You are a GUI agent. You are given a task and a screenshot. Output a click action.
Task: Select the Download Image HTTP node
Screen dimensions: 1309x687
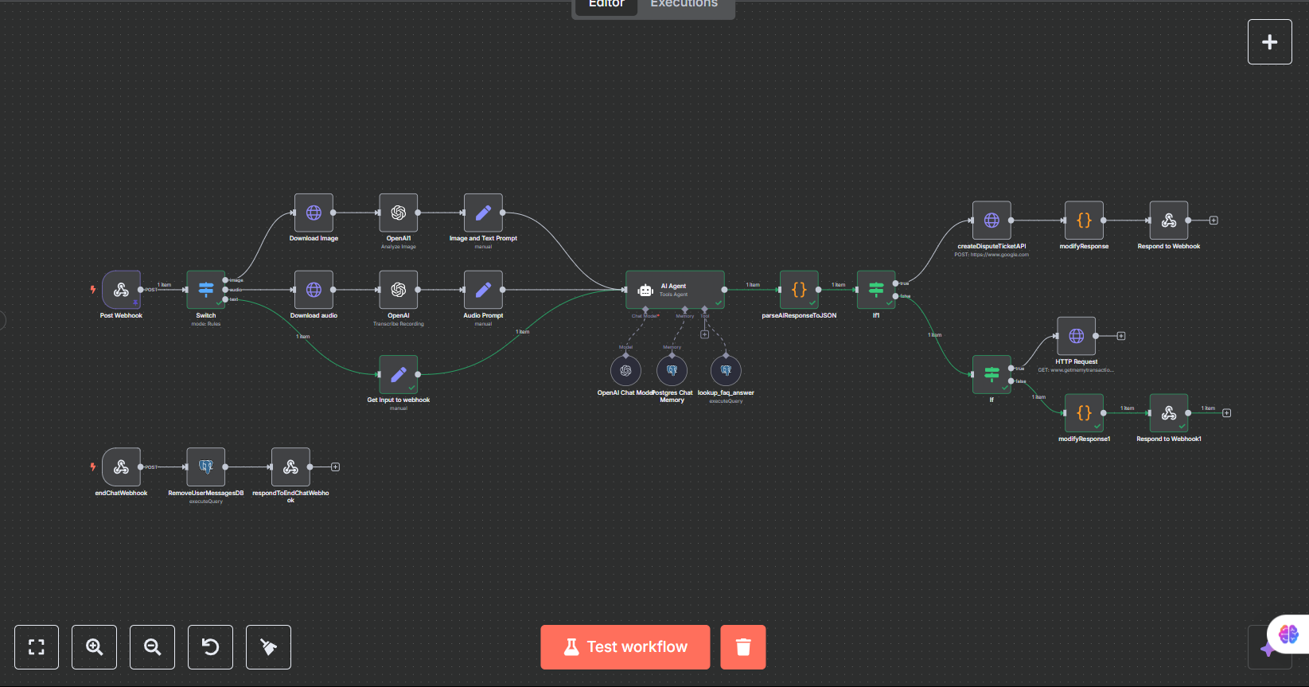[x=314, y=213]
